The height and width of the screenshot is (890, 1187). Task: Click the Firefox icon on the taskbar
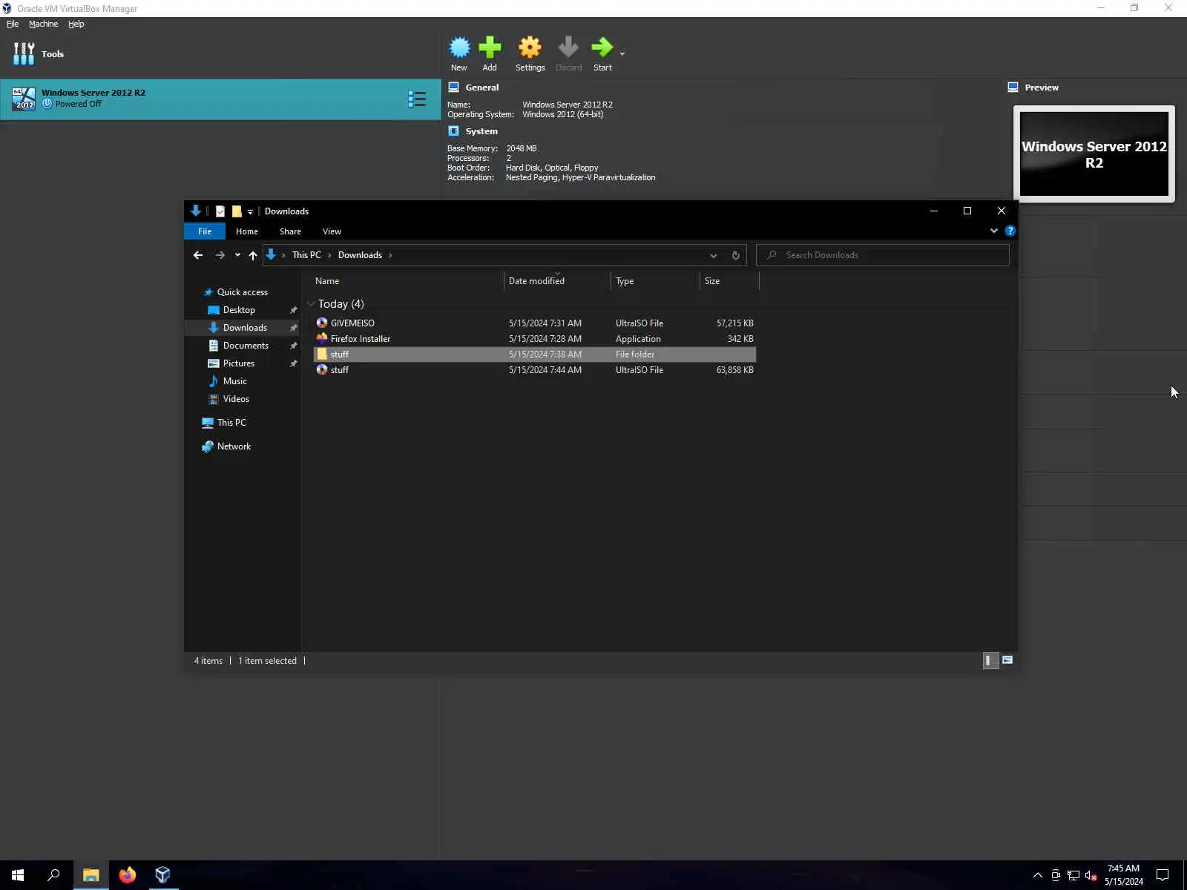tap(127, 875)
